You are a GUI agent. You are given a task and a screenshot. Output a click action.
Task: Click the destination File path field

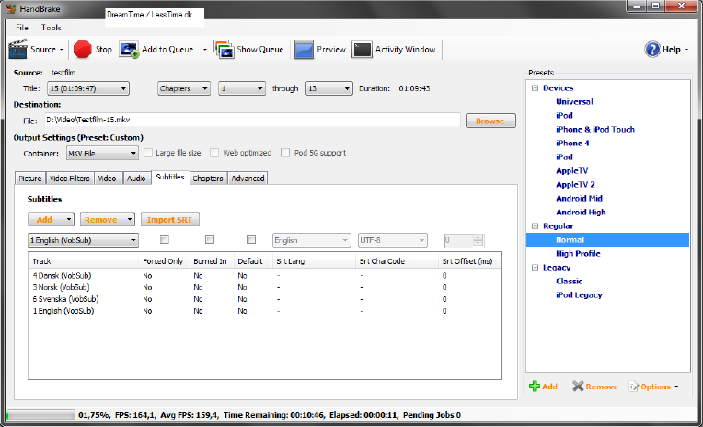point(252,120)
